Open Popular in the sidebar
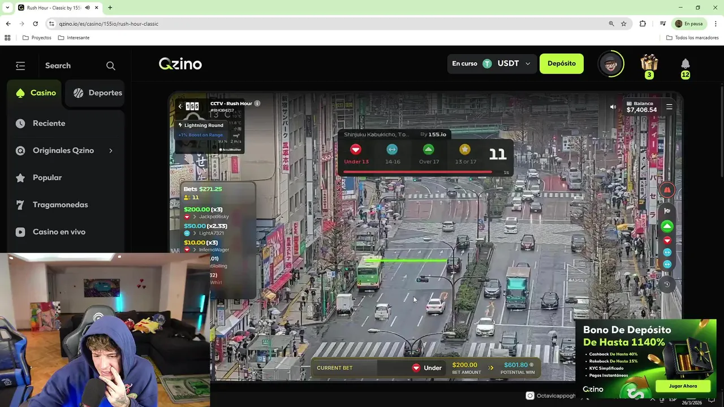This screenshot has width=724, height=407. 47,177
